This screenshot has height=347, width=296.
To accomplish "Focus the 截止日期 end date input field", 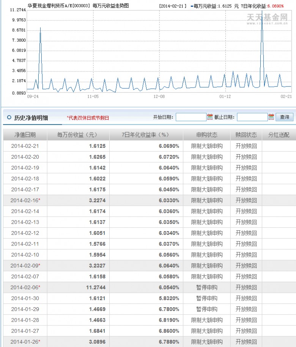I will point(252,117).
